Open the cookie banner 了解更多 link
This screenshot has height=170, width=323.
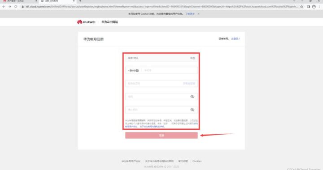click(190, 14)
